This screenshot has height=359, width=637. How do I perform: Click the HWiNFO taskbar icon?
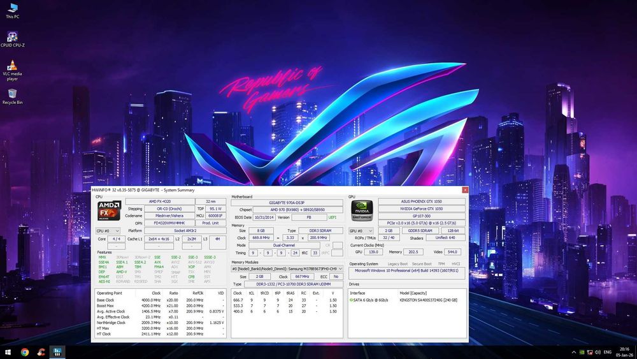point(57,352)
